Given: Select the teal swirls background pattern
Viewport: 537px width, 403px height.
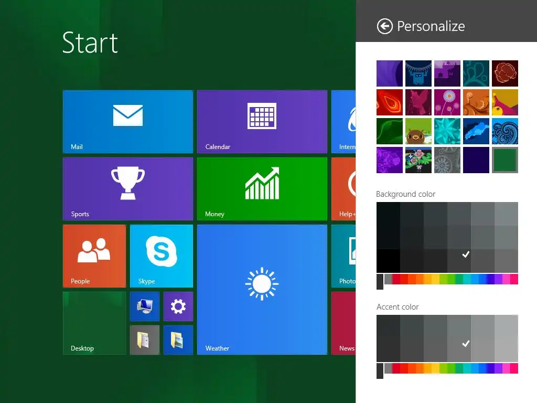Looking at the screenshot, I should coord(476,73).
